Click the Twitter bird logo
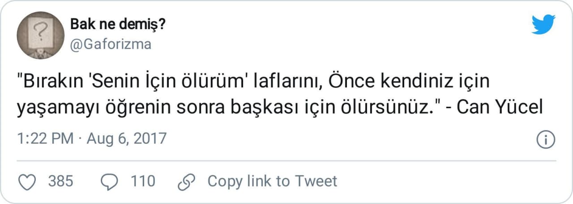 point(543,24)
